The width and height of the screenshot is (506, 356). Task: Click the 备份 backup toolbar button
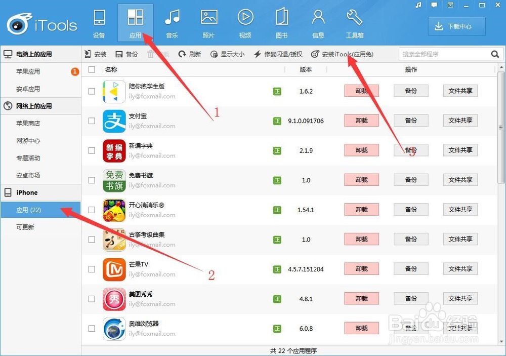point(126,54)
